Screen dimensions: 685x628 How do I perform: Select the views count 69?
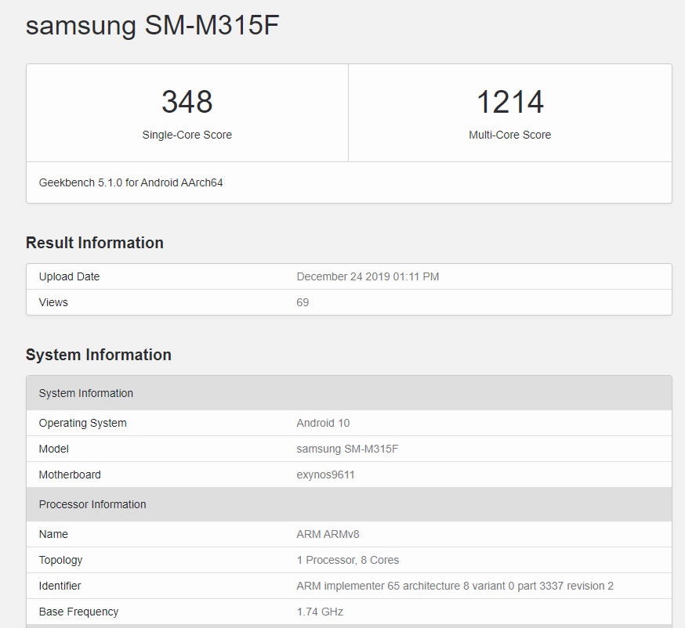[303, 302]
